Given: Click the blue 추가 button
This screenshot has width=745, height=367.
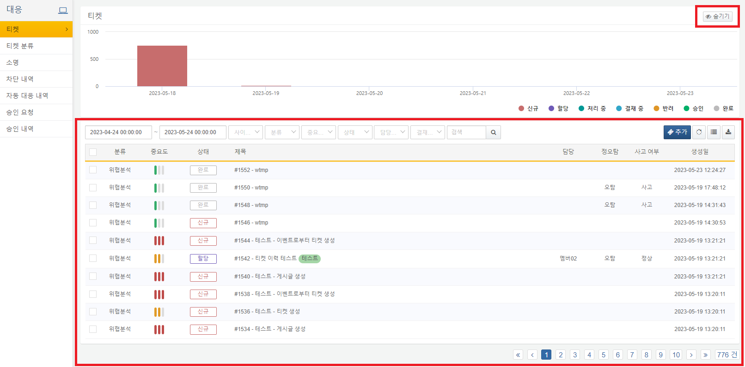Looking at the screenshot, I should click(677, 132).
